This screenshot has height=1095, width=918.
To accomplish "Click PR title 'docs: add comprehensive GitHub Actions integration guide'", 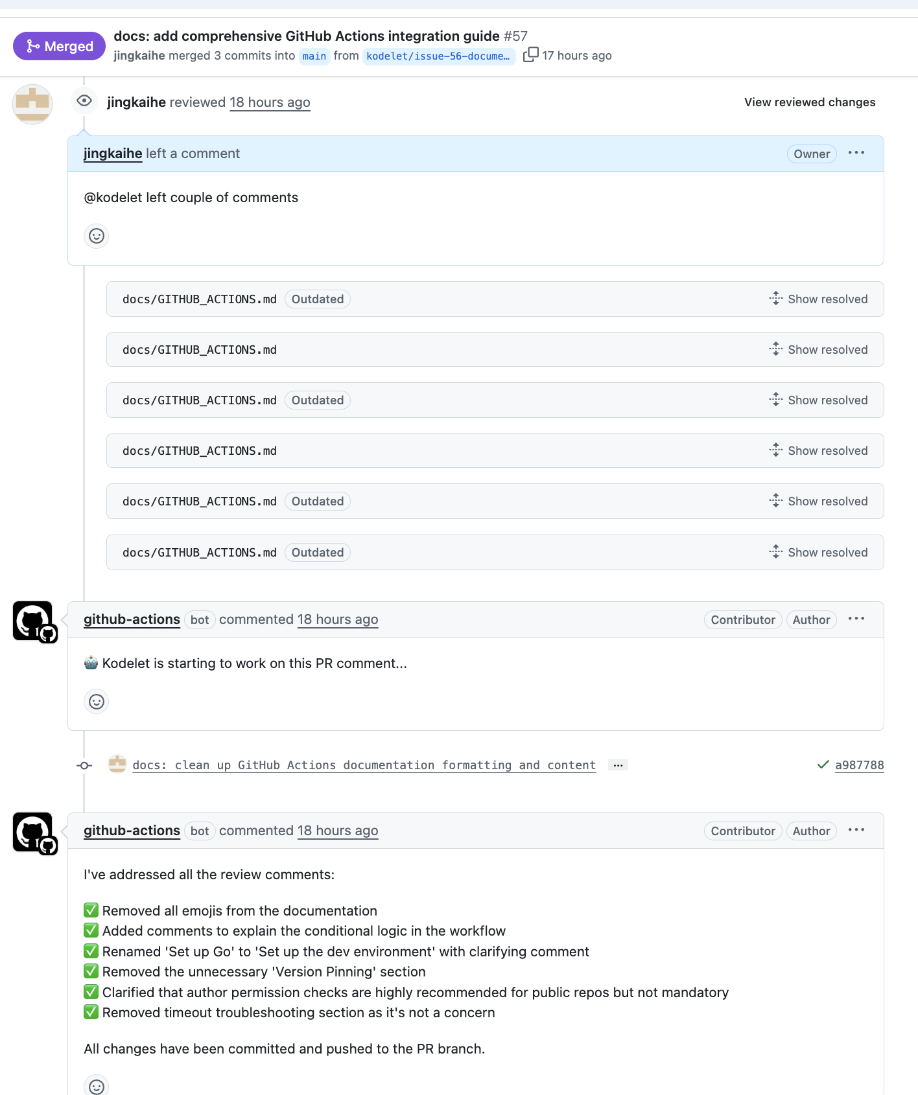I will click(x=307, y=36).
